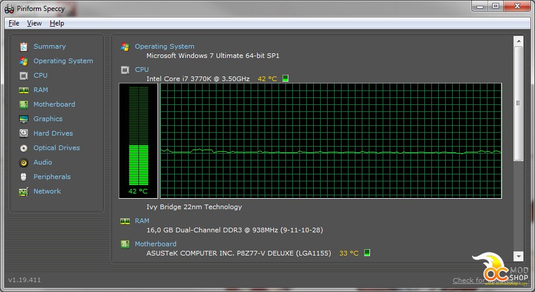This screenshot has width=535, height=292.
Task: Maximize the Speccy window
Action: [496, 6]
